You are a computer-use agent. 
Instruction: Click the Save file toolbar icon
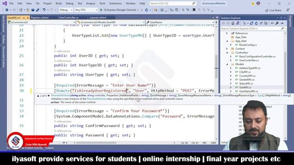(33, 10)
